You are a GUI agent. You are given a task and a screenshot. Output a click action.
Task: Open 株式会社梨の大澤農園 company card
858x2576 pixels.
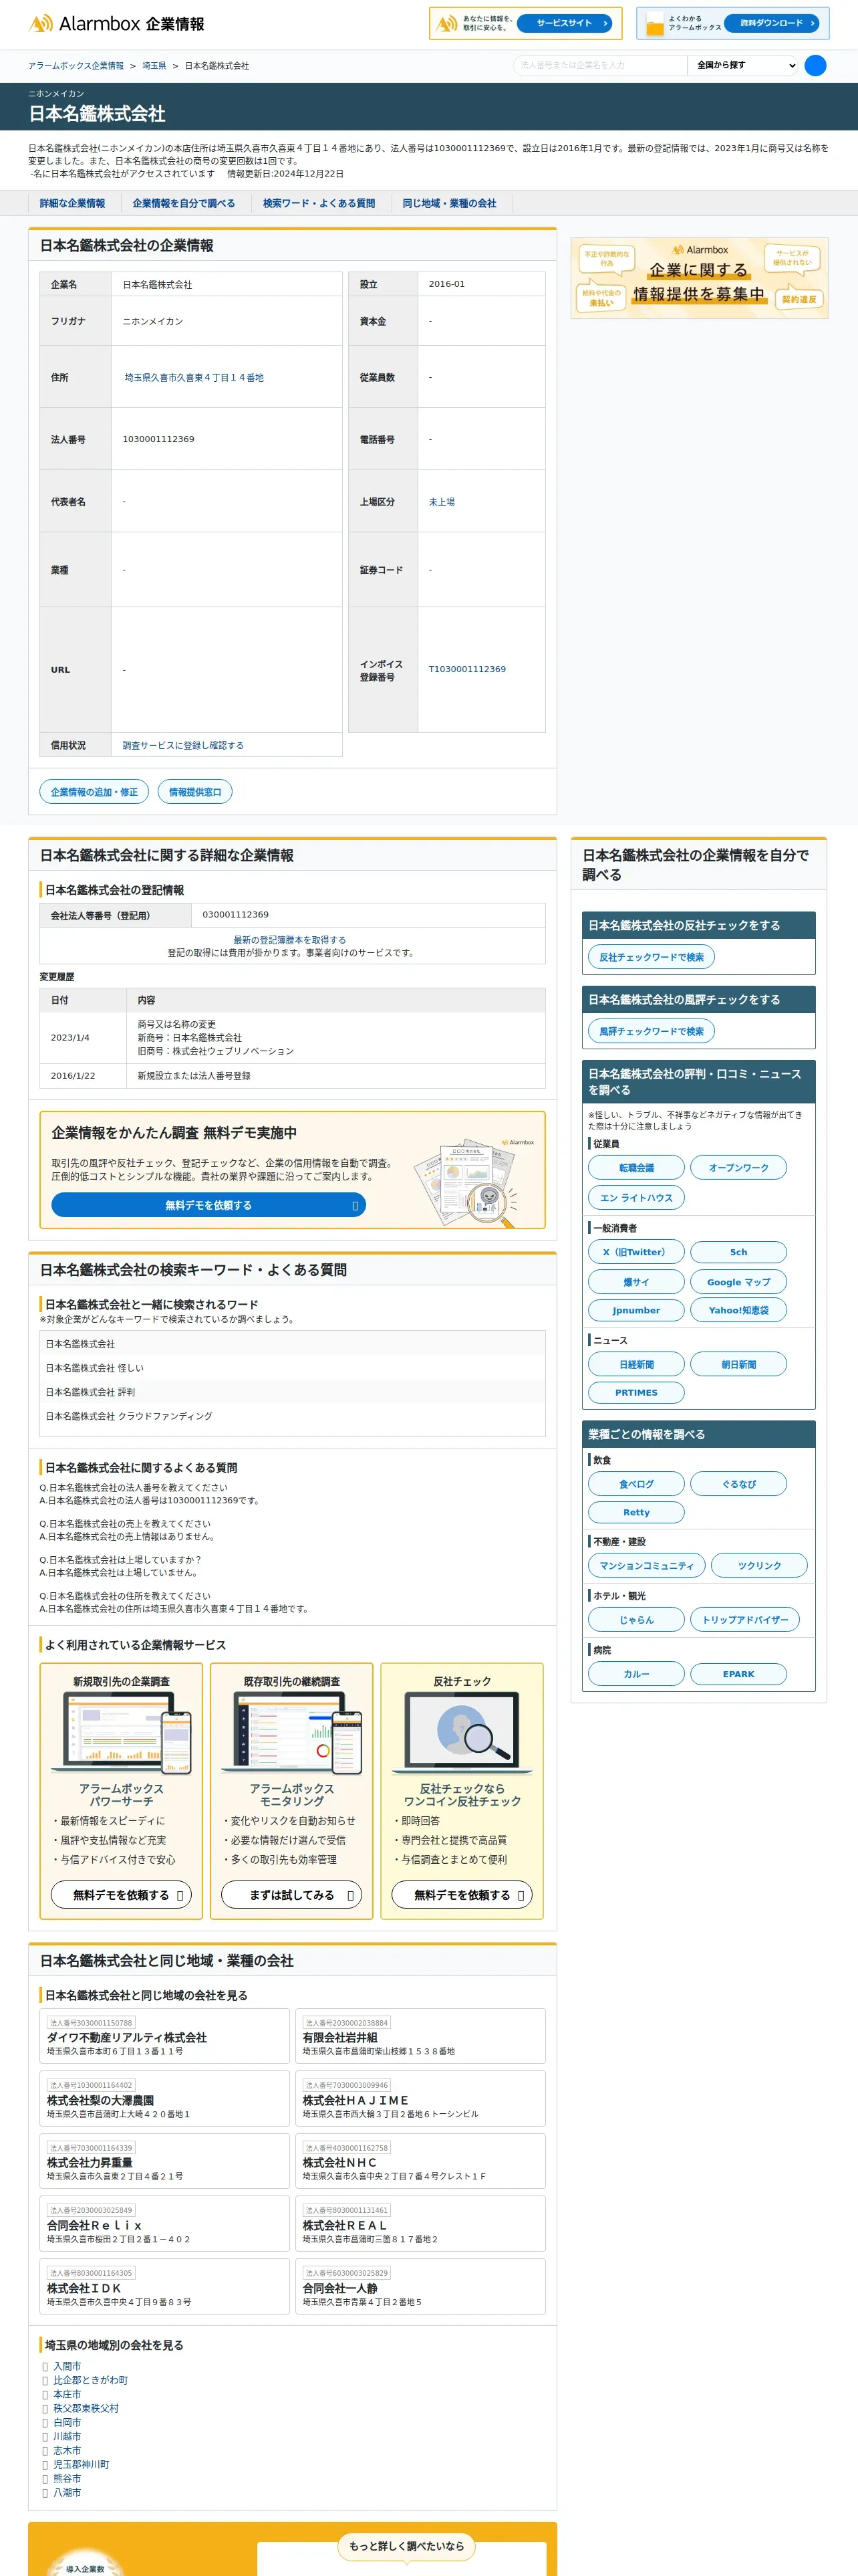click(165, 2098)
